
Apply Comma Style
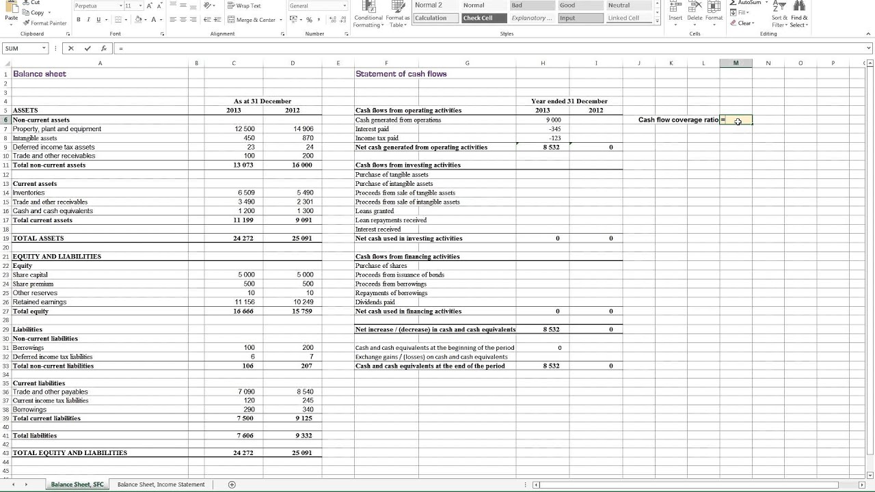point(319,20)
